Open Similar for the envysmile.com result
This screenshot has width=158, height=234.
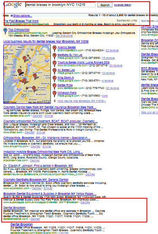47,147
